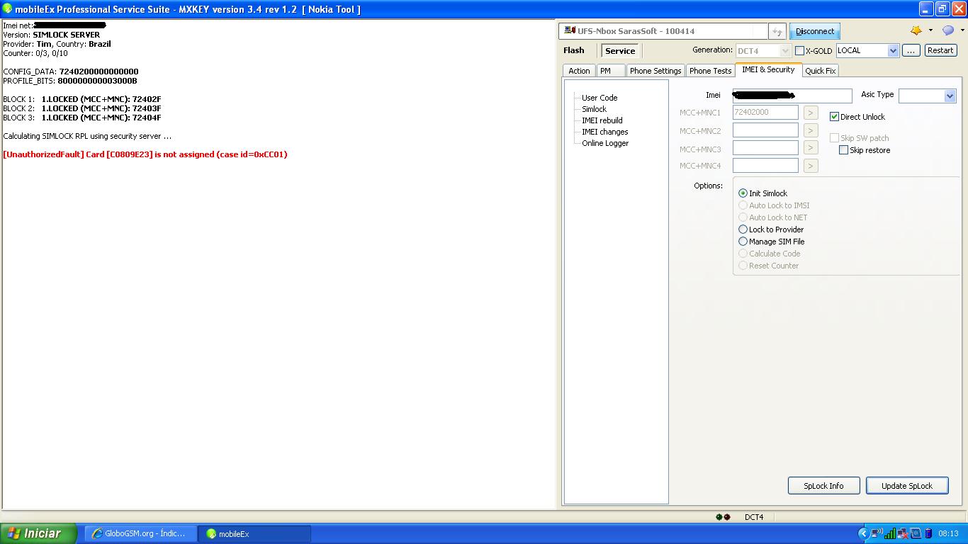The width and height of the screenshot is (968, 544).
Task: Click the mobileEx taskbar button
Action: tap(254, 534)
